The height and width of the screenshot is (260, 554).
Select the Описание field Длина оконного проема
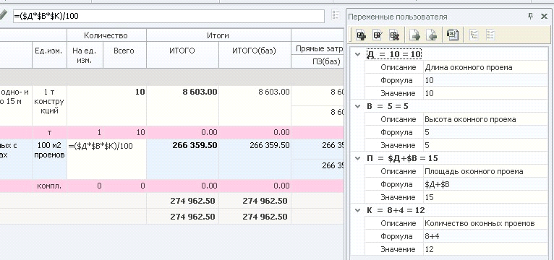(485, 67)
